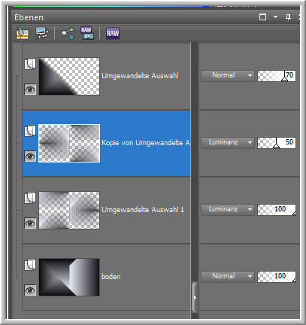Click the purple RAW toolbar icon

tap(113, 33)
